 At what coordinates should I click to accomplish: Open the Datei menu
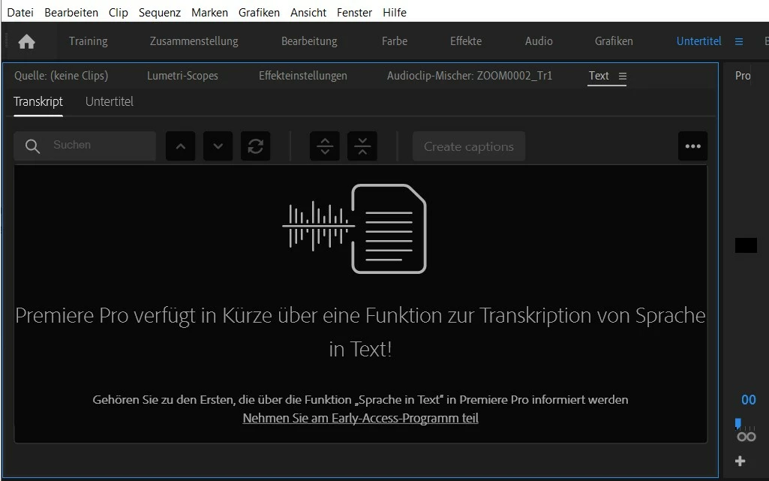[20, 12]
